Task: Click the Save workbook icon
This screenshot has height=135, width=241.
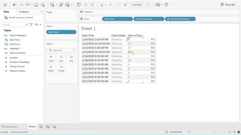Action: point(37,5)
